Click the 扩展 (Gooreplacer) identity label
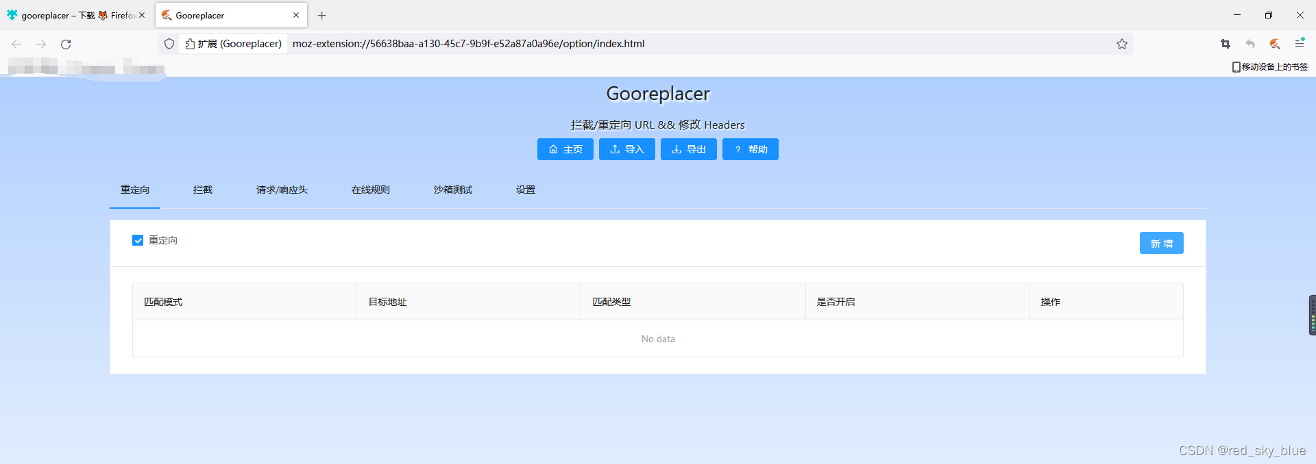 click(234, 44)
